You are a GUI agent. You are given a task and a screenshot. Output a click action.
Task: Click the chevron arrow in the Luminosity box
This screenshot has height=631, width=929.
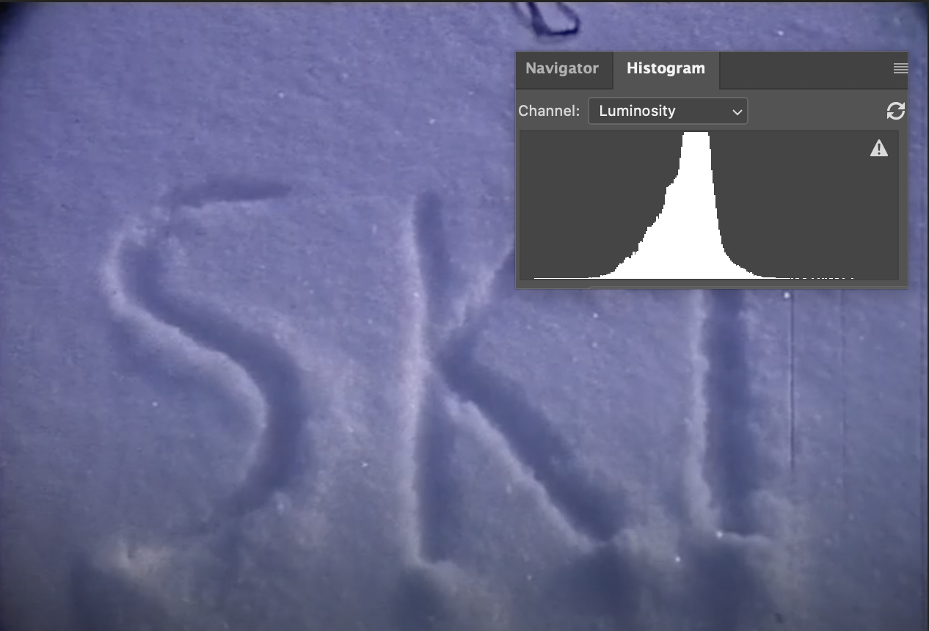point(737,112)
